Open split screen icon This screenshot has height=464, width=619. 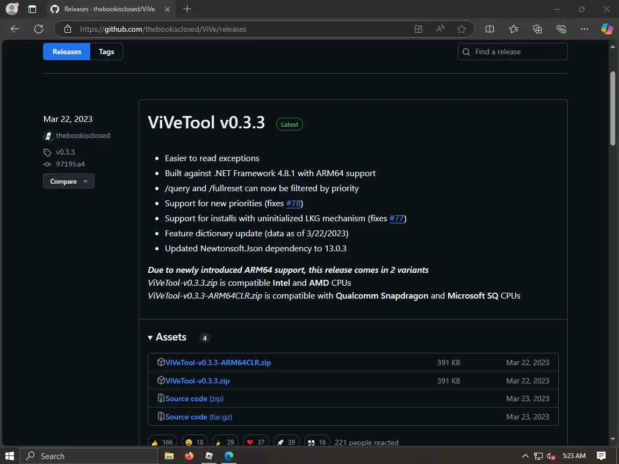pyautogui.click(x=490, y=29)
